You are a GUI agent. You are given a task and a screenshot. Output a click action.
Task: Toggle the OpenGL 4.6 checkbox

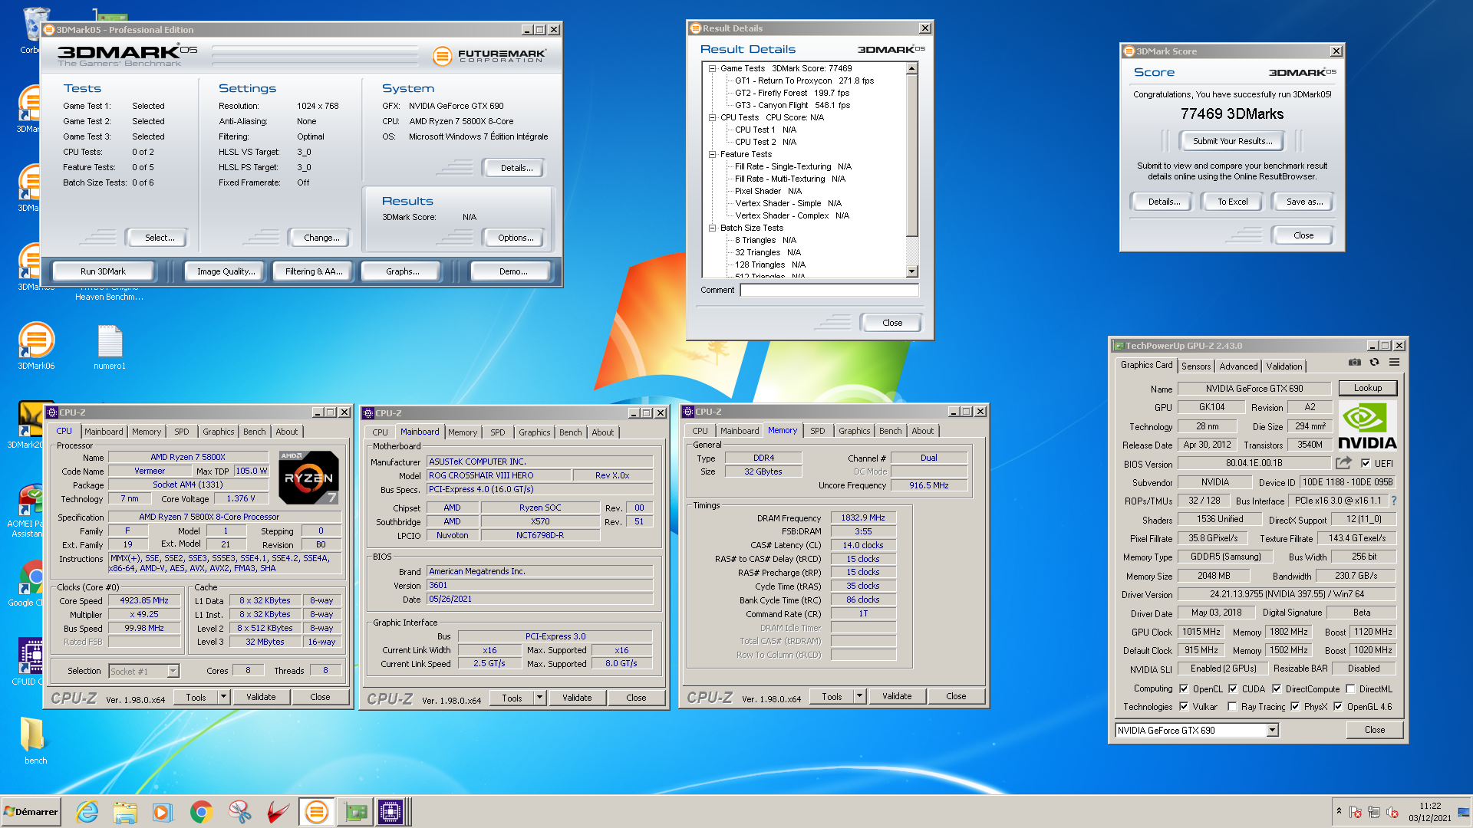[1338, 706]
